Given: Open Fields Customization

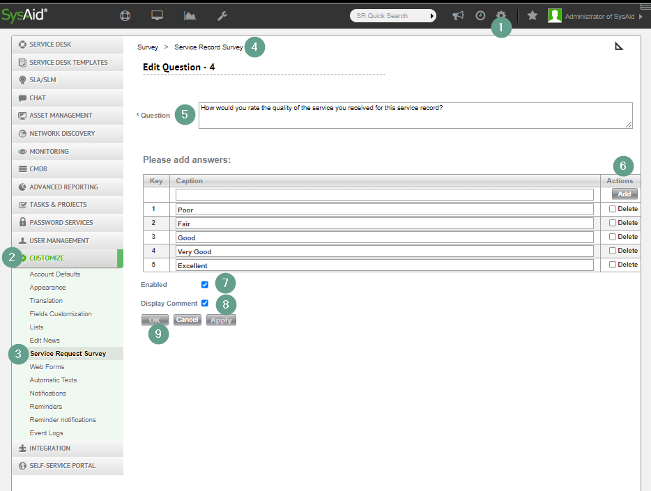Looking at the screenshot, I should tap(61, 314).
